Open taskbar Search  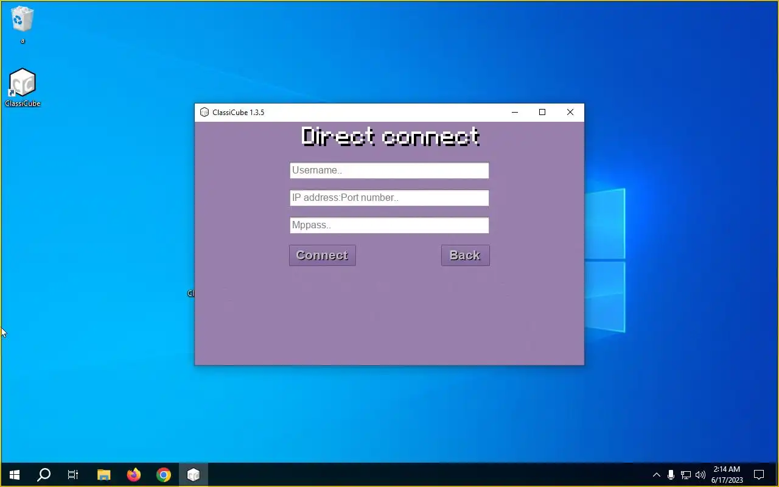(x=44, y=475)
